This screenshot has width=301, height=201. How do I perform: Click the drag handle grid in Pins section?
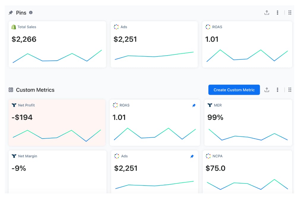[x=290, y=12]
